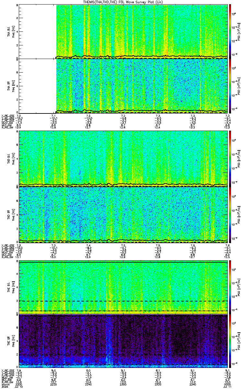This screenshot has width=243, height=389.
Task: Click the THA B-parallel spectrogram panel
Action: point(123,86)
